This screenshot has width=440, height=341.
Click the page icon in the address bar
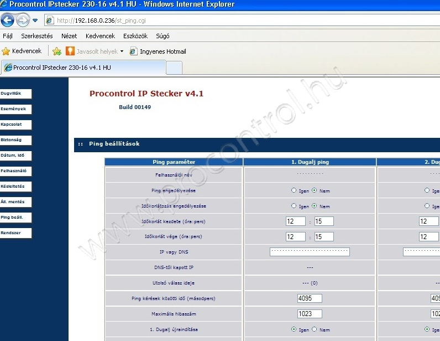(50, 20)
